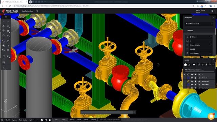The width and height of the screenshot is (217, 122).
Task: Click the layer isolate icon in Layers toolbar
Action: click(x=199, y=65)
